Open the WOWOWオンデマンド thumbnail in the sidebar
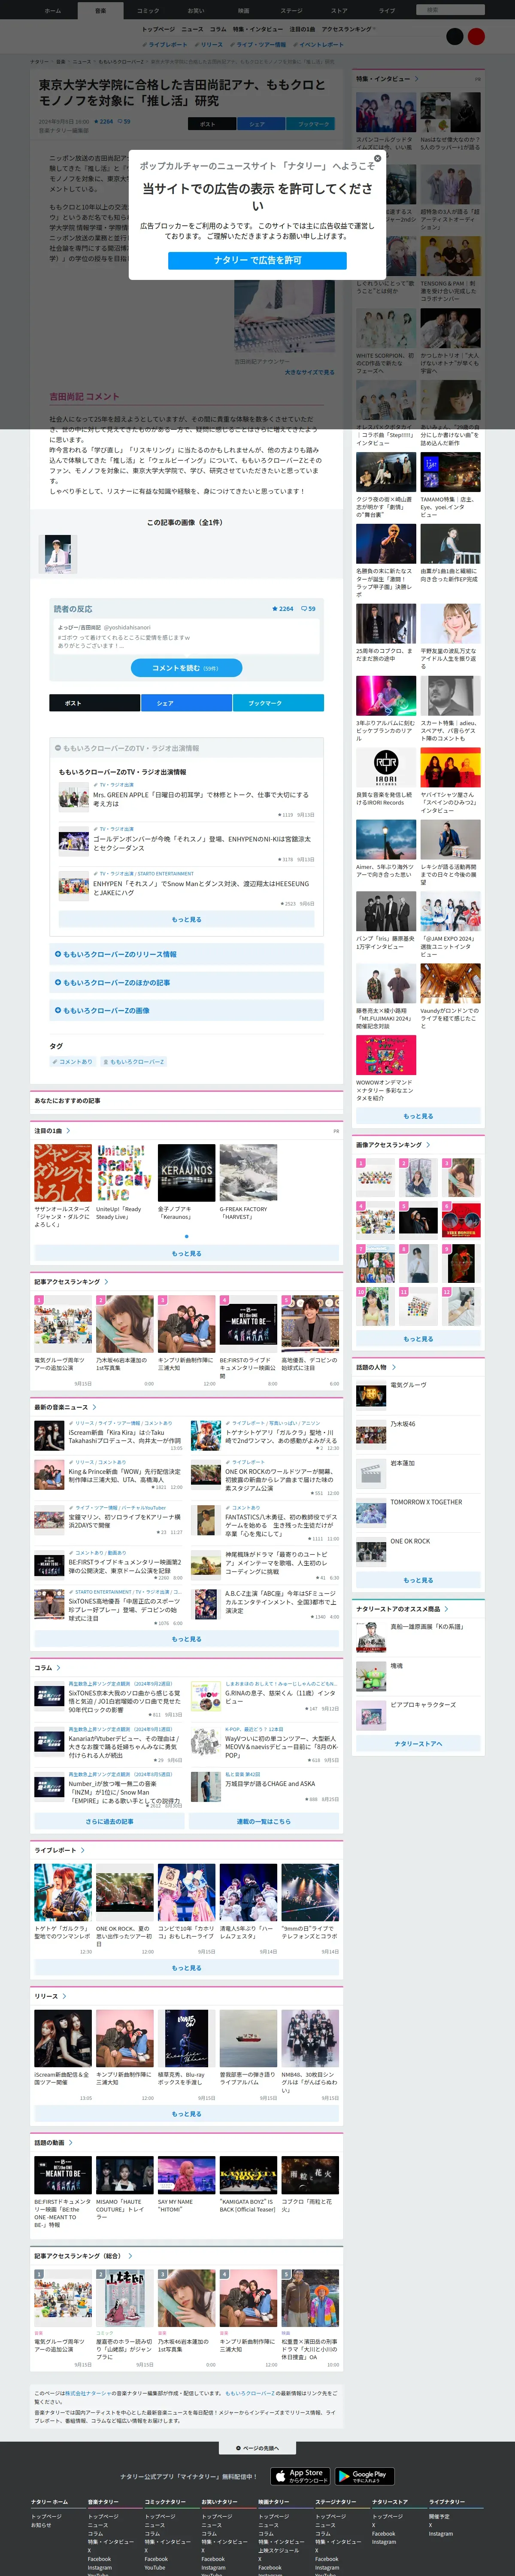The height and width of the screenshot is (2576, 515). coord(386,1055)
